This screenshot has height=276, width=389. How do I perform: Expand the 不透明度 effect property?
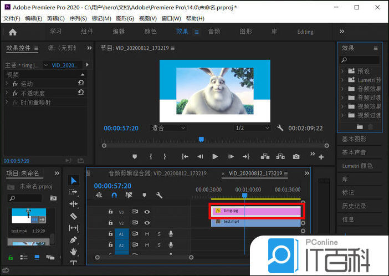(x=7, y=93)
